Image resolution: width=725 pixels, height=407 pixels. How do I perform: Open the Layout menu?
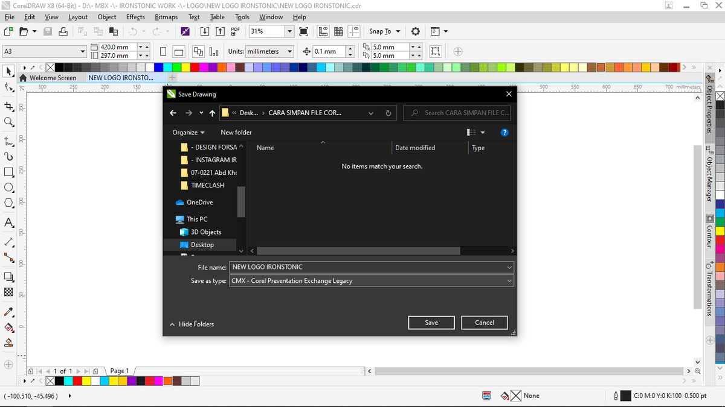[x=78, y=17]
